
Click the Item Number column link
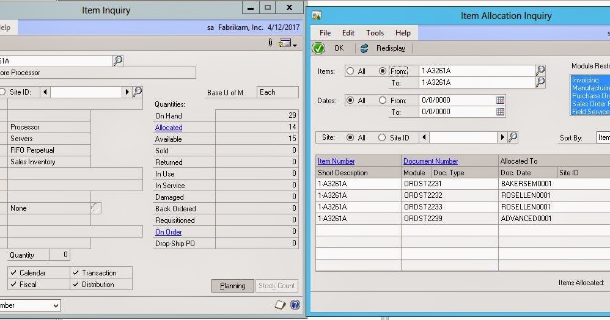coord(336,161)
